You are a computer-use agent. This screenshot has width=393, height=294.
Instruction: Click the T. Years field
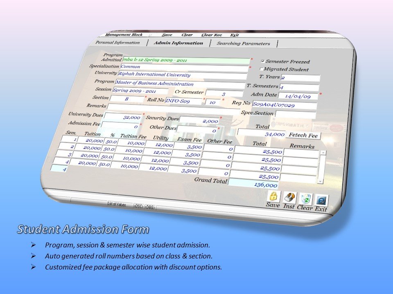tap(300, 78)
